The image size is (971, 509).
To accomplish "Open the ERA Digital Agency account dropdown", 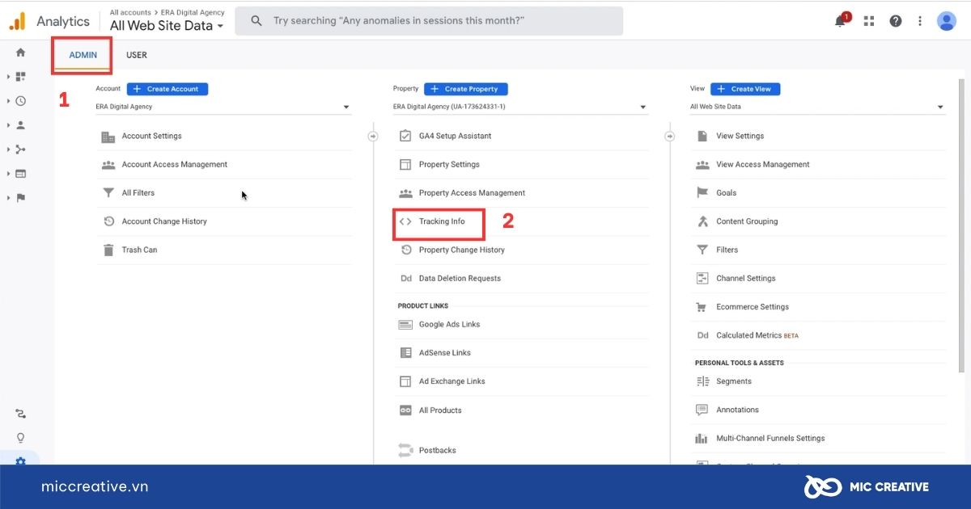I will pos(223,107).
